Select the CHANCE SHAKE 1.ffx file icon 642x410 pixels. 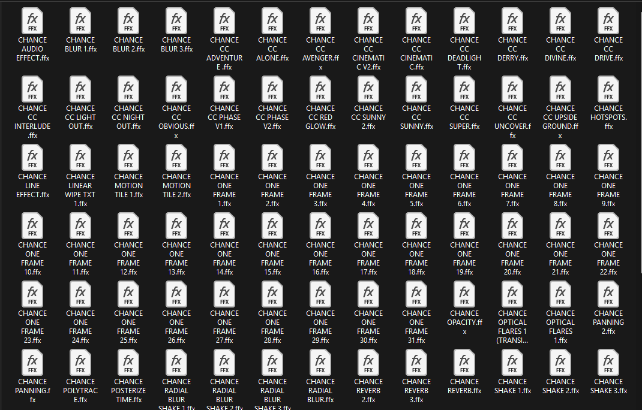click(512, 362)
